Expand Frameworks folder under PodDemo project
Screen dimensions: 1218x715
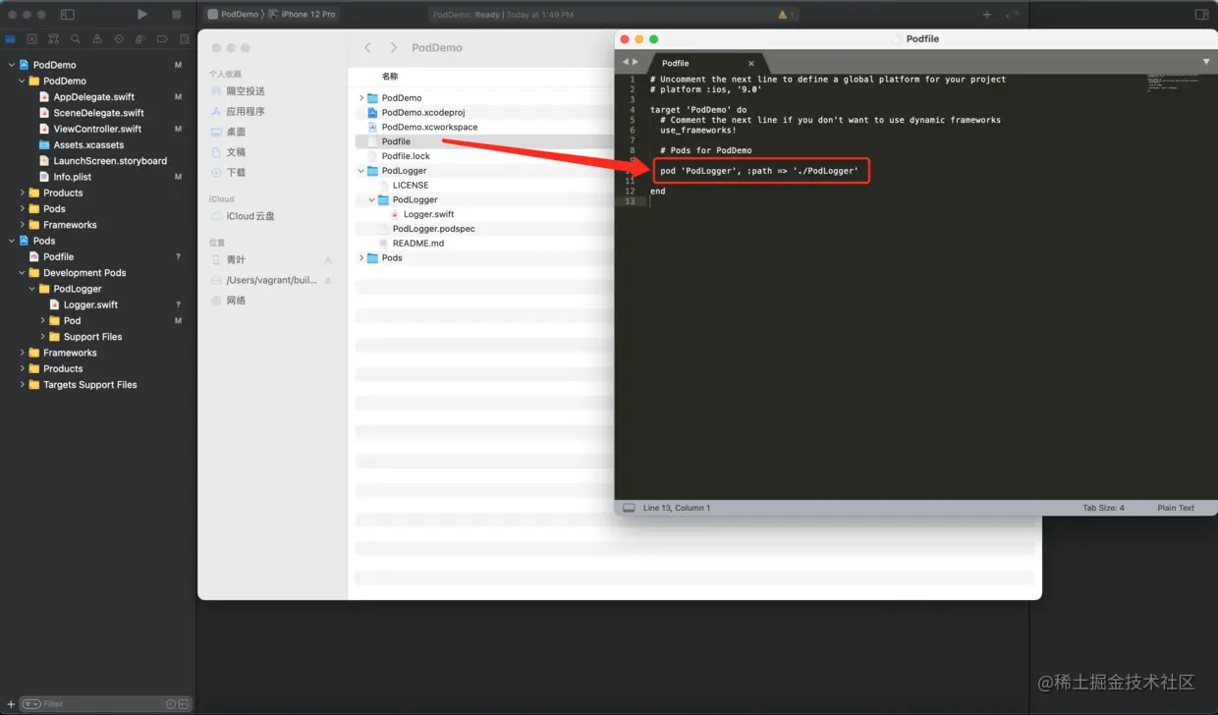point(23,225)
